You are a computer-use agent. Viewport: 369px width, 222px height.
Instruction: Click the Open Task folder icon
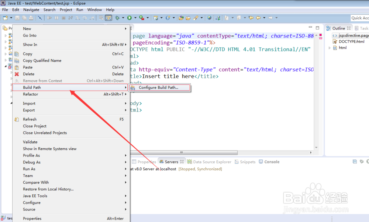188,18
